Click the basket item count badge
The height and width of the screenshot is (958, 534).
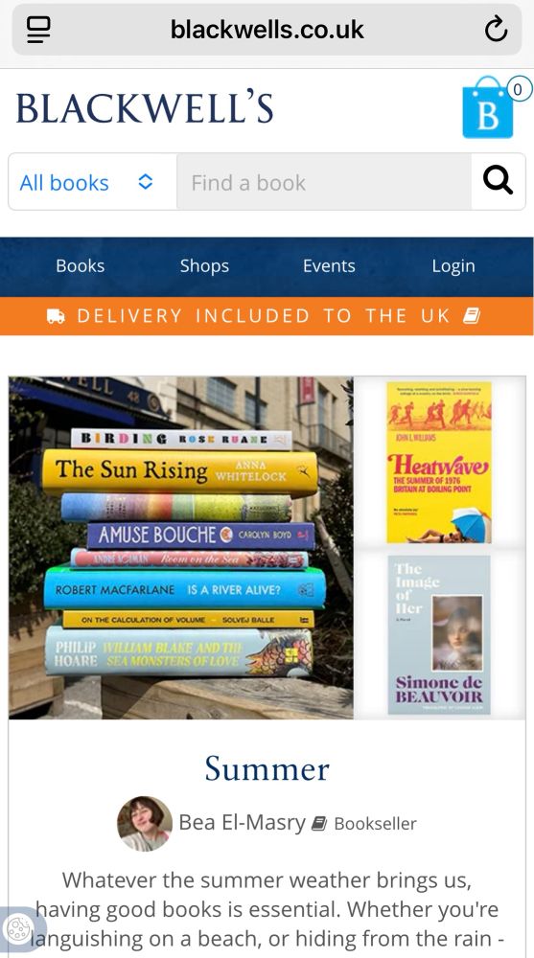pos(518,90)
